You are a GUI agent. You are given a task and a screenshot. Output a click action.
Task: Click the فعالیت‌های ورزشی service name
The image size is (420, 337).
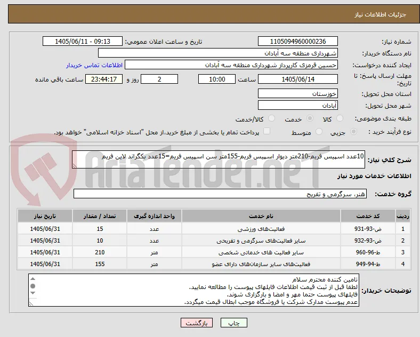[x=261, y=229]
